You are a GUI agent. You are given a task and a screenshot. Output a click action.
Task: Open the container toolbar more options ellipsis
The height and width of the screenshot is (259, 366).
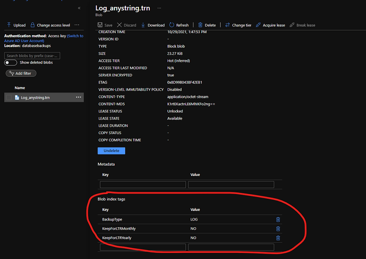pyautogui.click(x=77, y=25)
